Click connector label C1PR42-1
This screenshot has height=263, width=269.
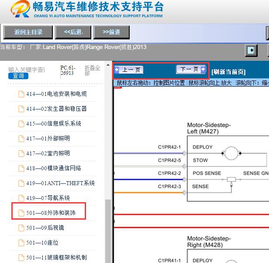[169, 147]
